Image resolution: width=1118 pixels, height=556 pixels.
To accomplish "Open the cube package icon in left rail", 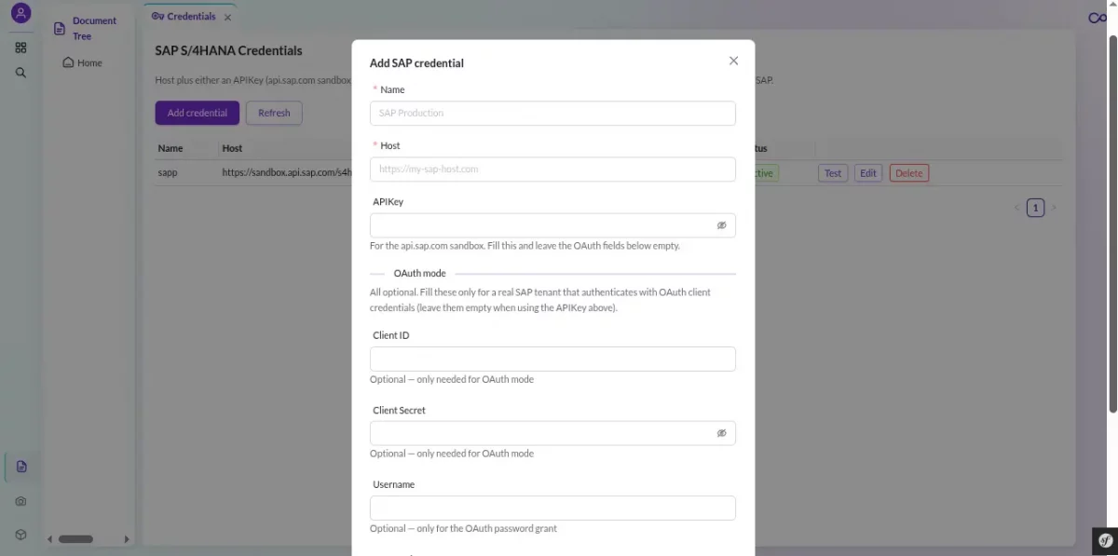I will coord(21,535).
